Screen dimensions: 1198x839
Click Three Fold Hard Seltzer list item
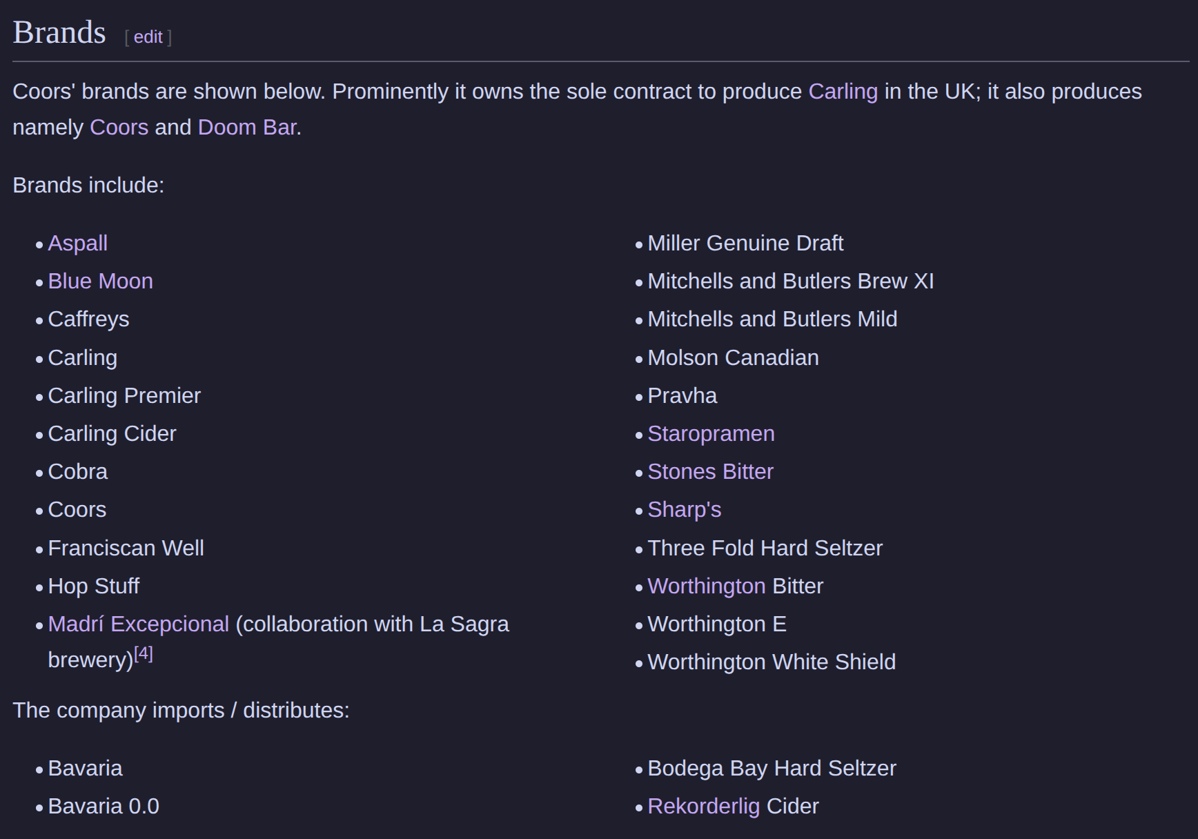(x=765, y=549)
